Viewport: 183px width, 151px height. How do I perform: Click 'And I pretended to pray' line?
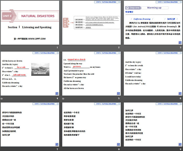74,71
